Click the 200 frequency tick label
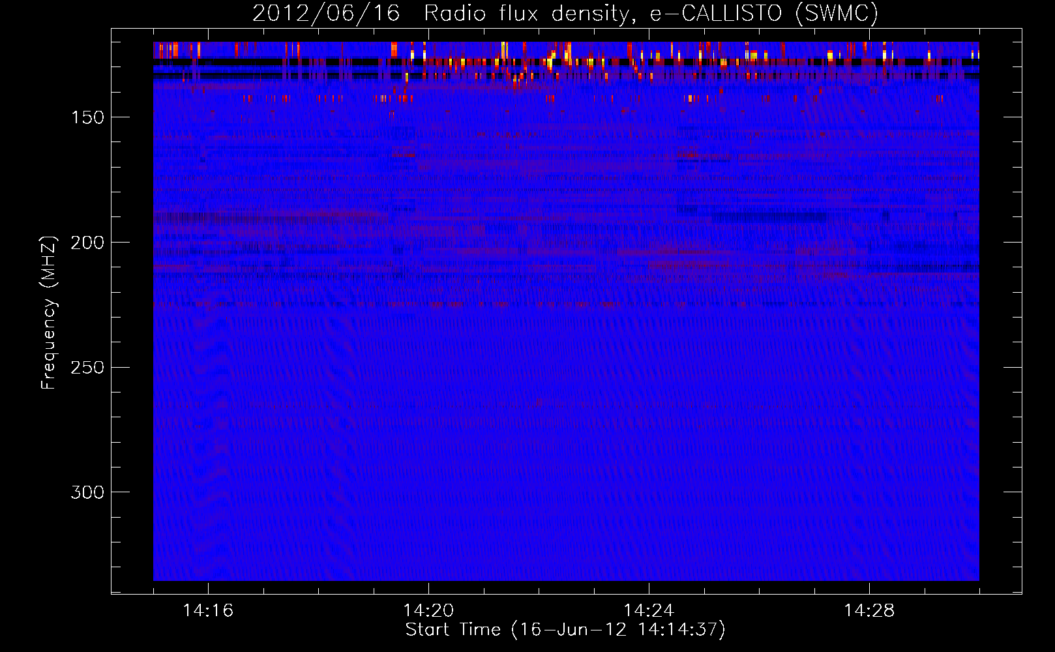The image size is (1055, 652). 87,243
